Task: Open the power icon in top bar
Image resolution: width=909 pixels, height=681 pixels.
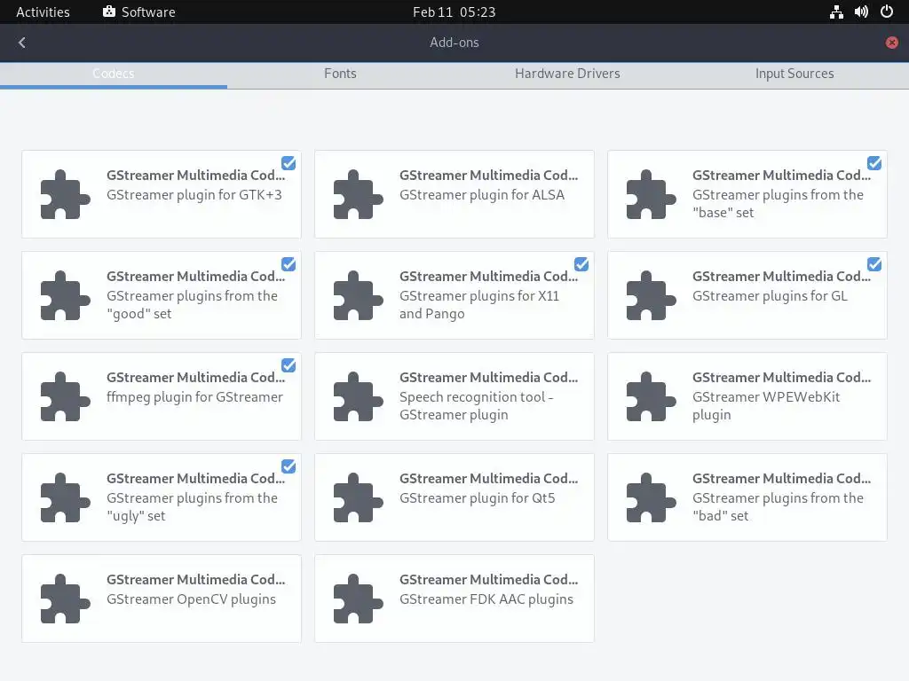Action: [887, 12]
